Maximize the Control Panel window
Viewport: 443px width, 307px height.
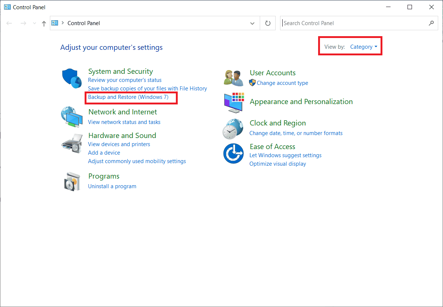[x=410, y=7]
